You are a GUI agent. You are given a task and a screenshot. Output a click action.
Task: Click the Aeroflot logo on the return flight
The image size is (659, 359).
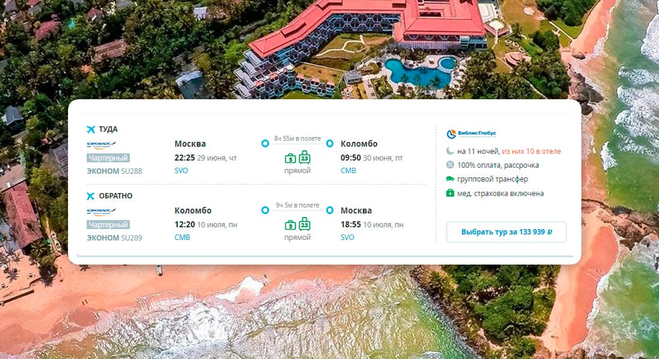pyautogui.click(x=101, y=212)
